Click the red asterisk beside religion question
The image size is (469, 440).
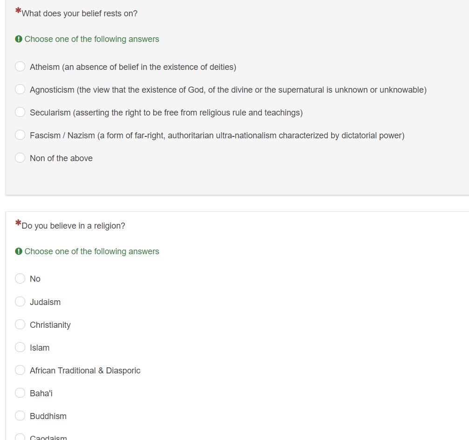tap(18, 224)
